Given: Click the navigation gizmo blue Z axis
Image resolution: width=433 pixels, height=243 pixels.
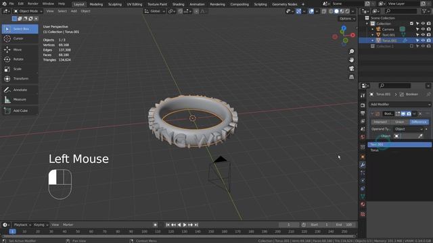Looking at the screenshot, I should coord(344,28).
